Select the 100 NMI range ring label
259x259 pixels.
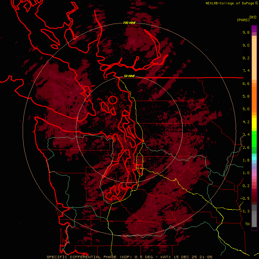(x=129, y=23)
